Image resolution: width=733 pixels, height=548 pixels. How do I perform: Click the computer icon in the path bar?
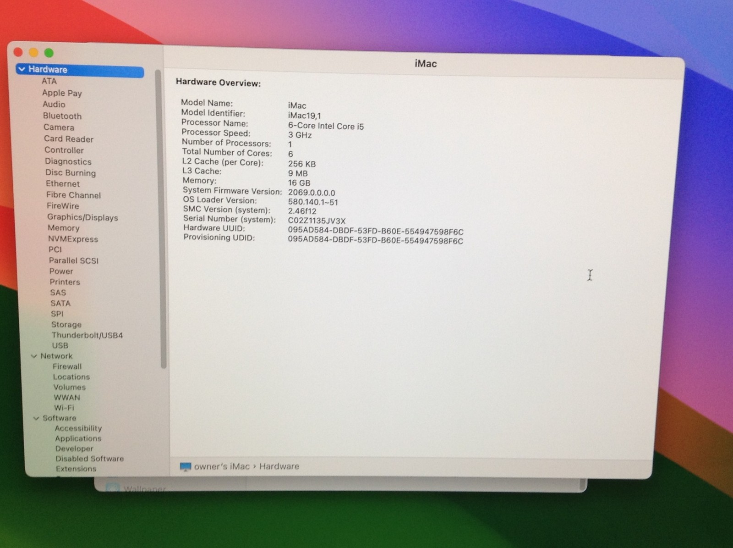coord(186,467)
